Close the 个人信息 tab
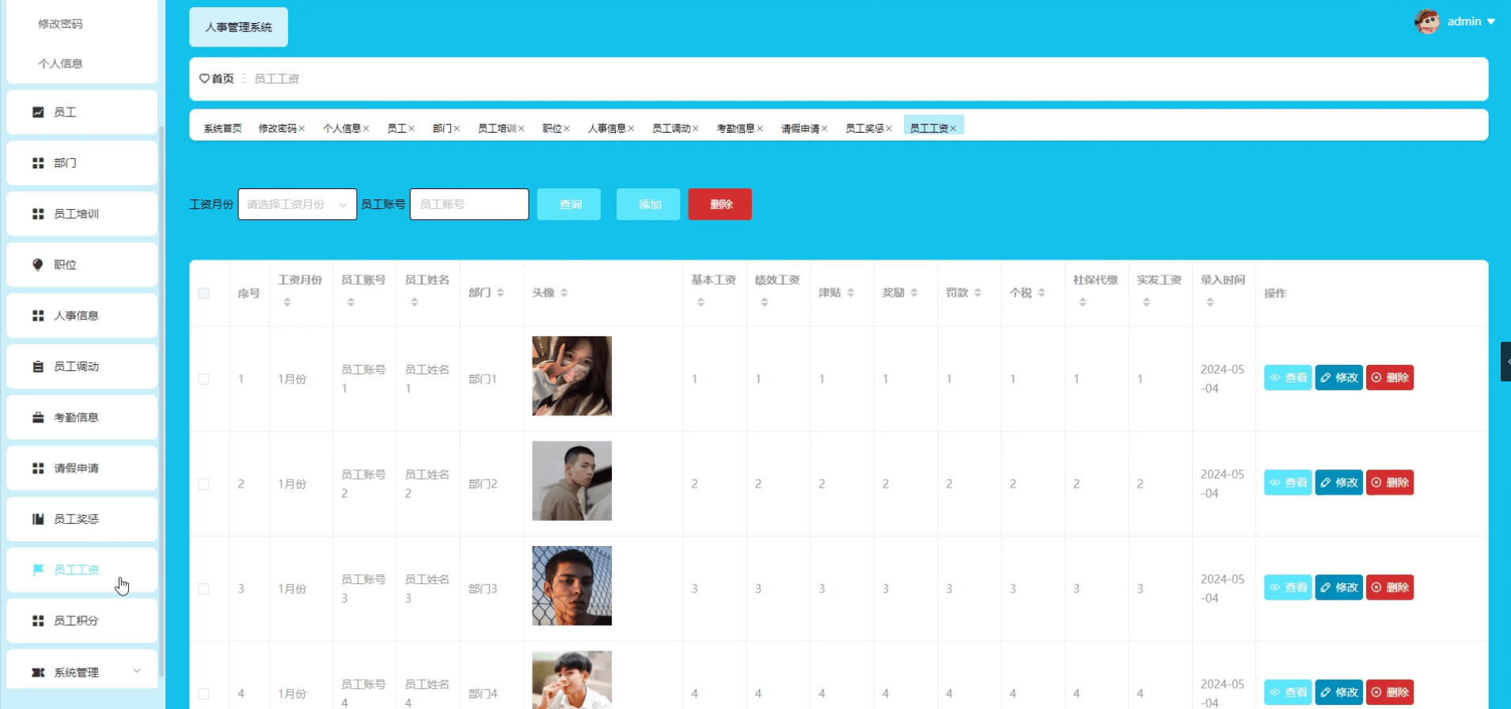1511x709 pixels. [366, 128]
